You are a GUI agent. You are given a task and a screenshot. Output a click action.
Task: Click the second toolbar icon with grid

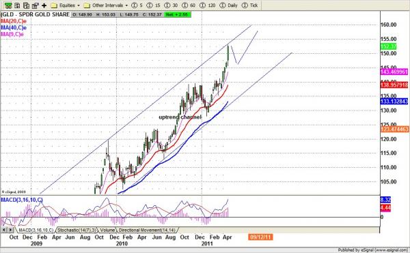coord(17,5)
